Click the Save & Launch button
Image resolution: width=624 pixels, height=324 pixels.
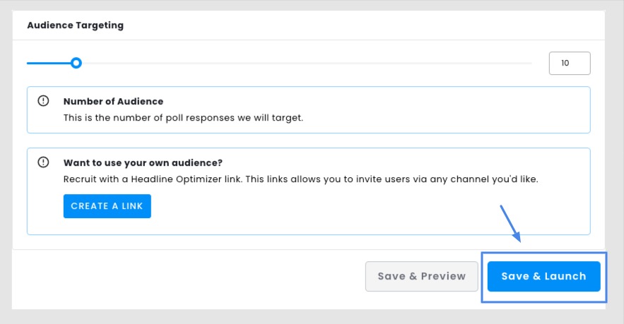point(543,276)
